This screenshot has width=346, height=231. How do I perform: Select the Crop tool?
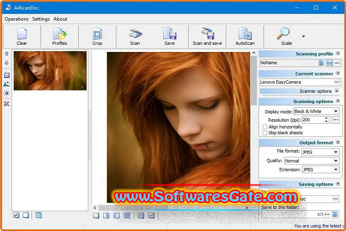pos(97,37)
